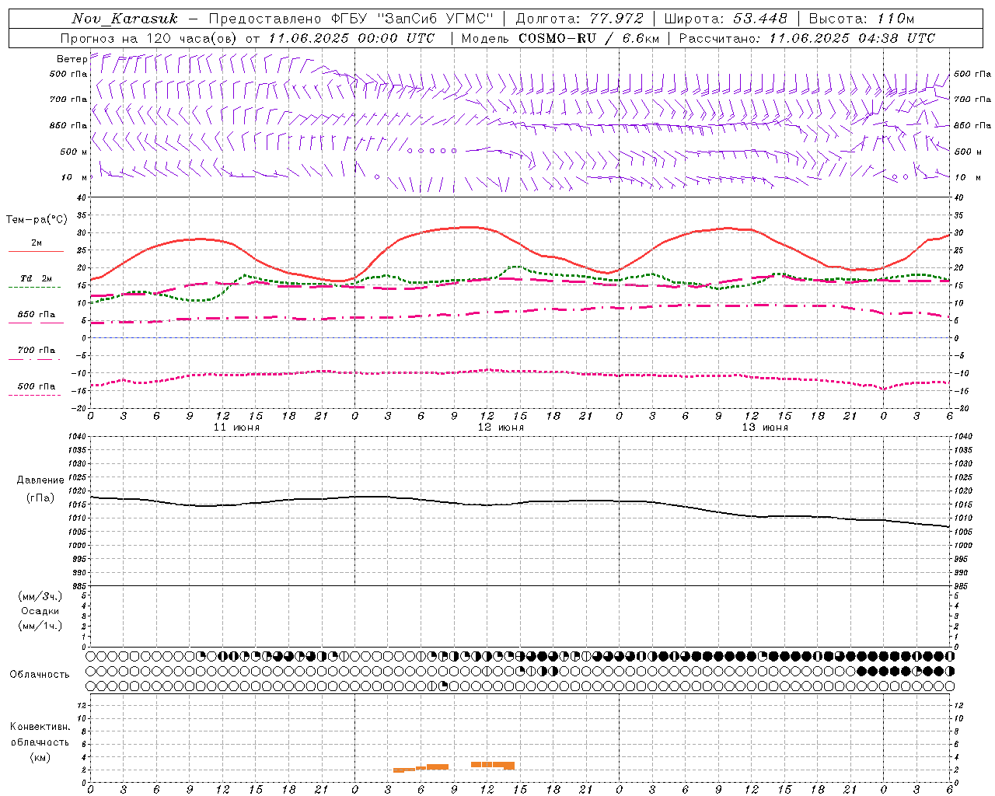995x796 pixels.
Task: Click the forecast start time 11.06.2025 00:00 UTC
Action: [x=351, y=38]
